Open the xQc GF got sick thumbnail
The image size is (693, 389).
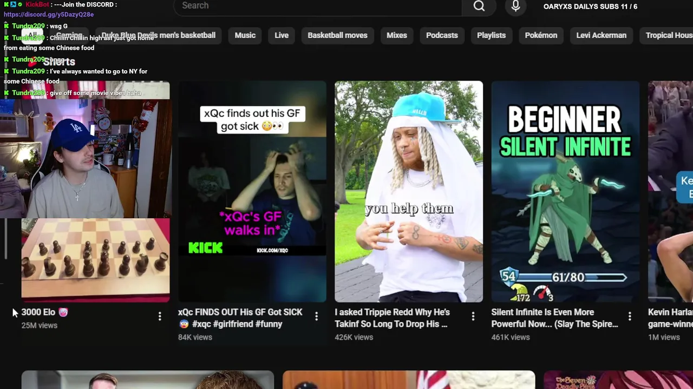coord(252,191)
